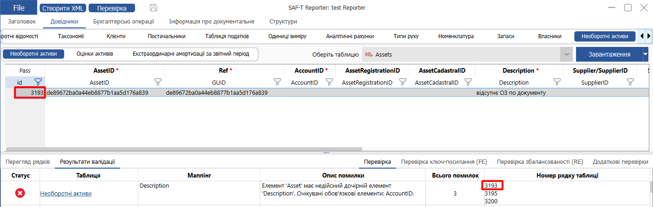This screenshot has height=207, width=653.
Task: Click the panel splitter collapse handle
Action: pyautogui.click(x=326, y=153)
